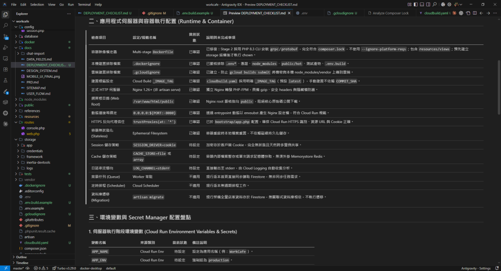Open the settings gear in title bar
Image resolution: width=501 pixels, height=271 pixels.
coord(449,4)
